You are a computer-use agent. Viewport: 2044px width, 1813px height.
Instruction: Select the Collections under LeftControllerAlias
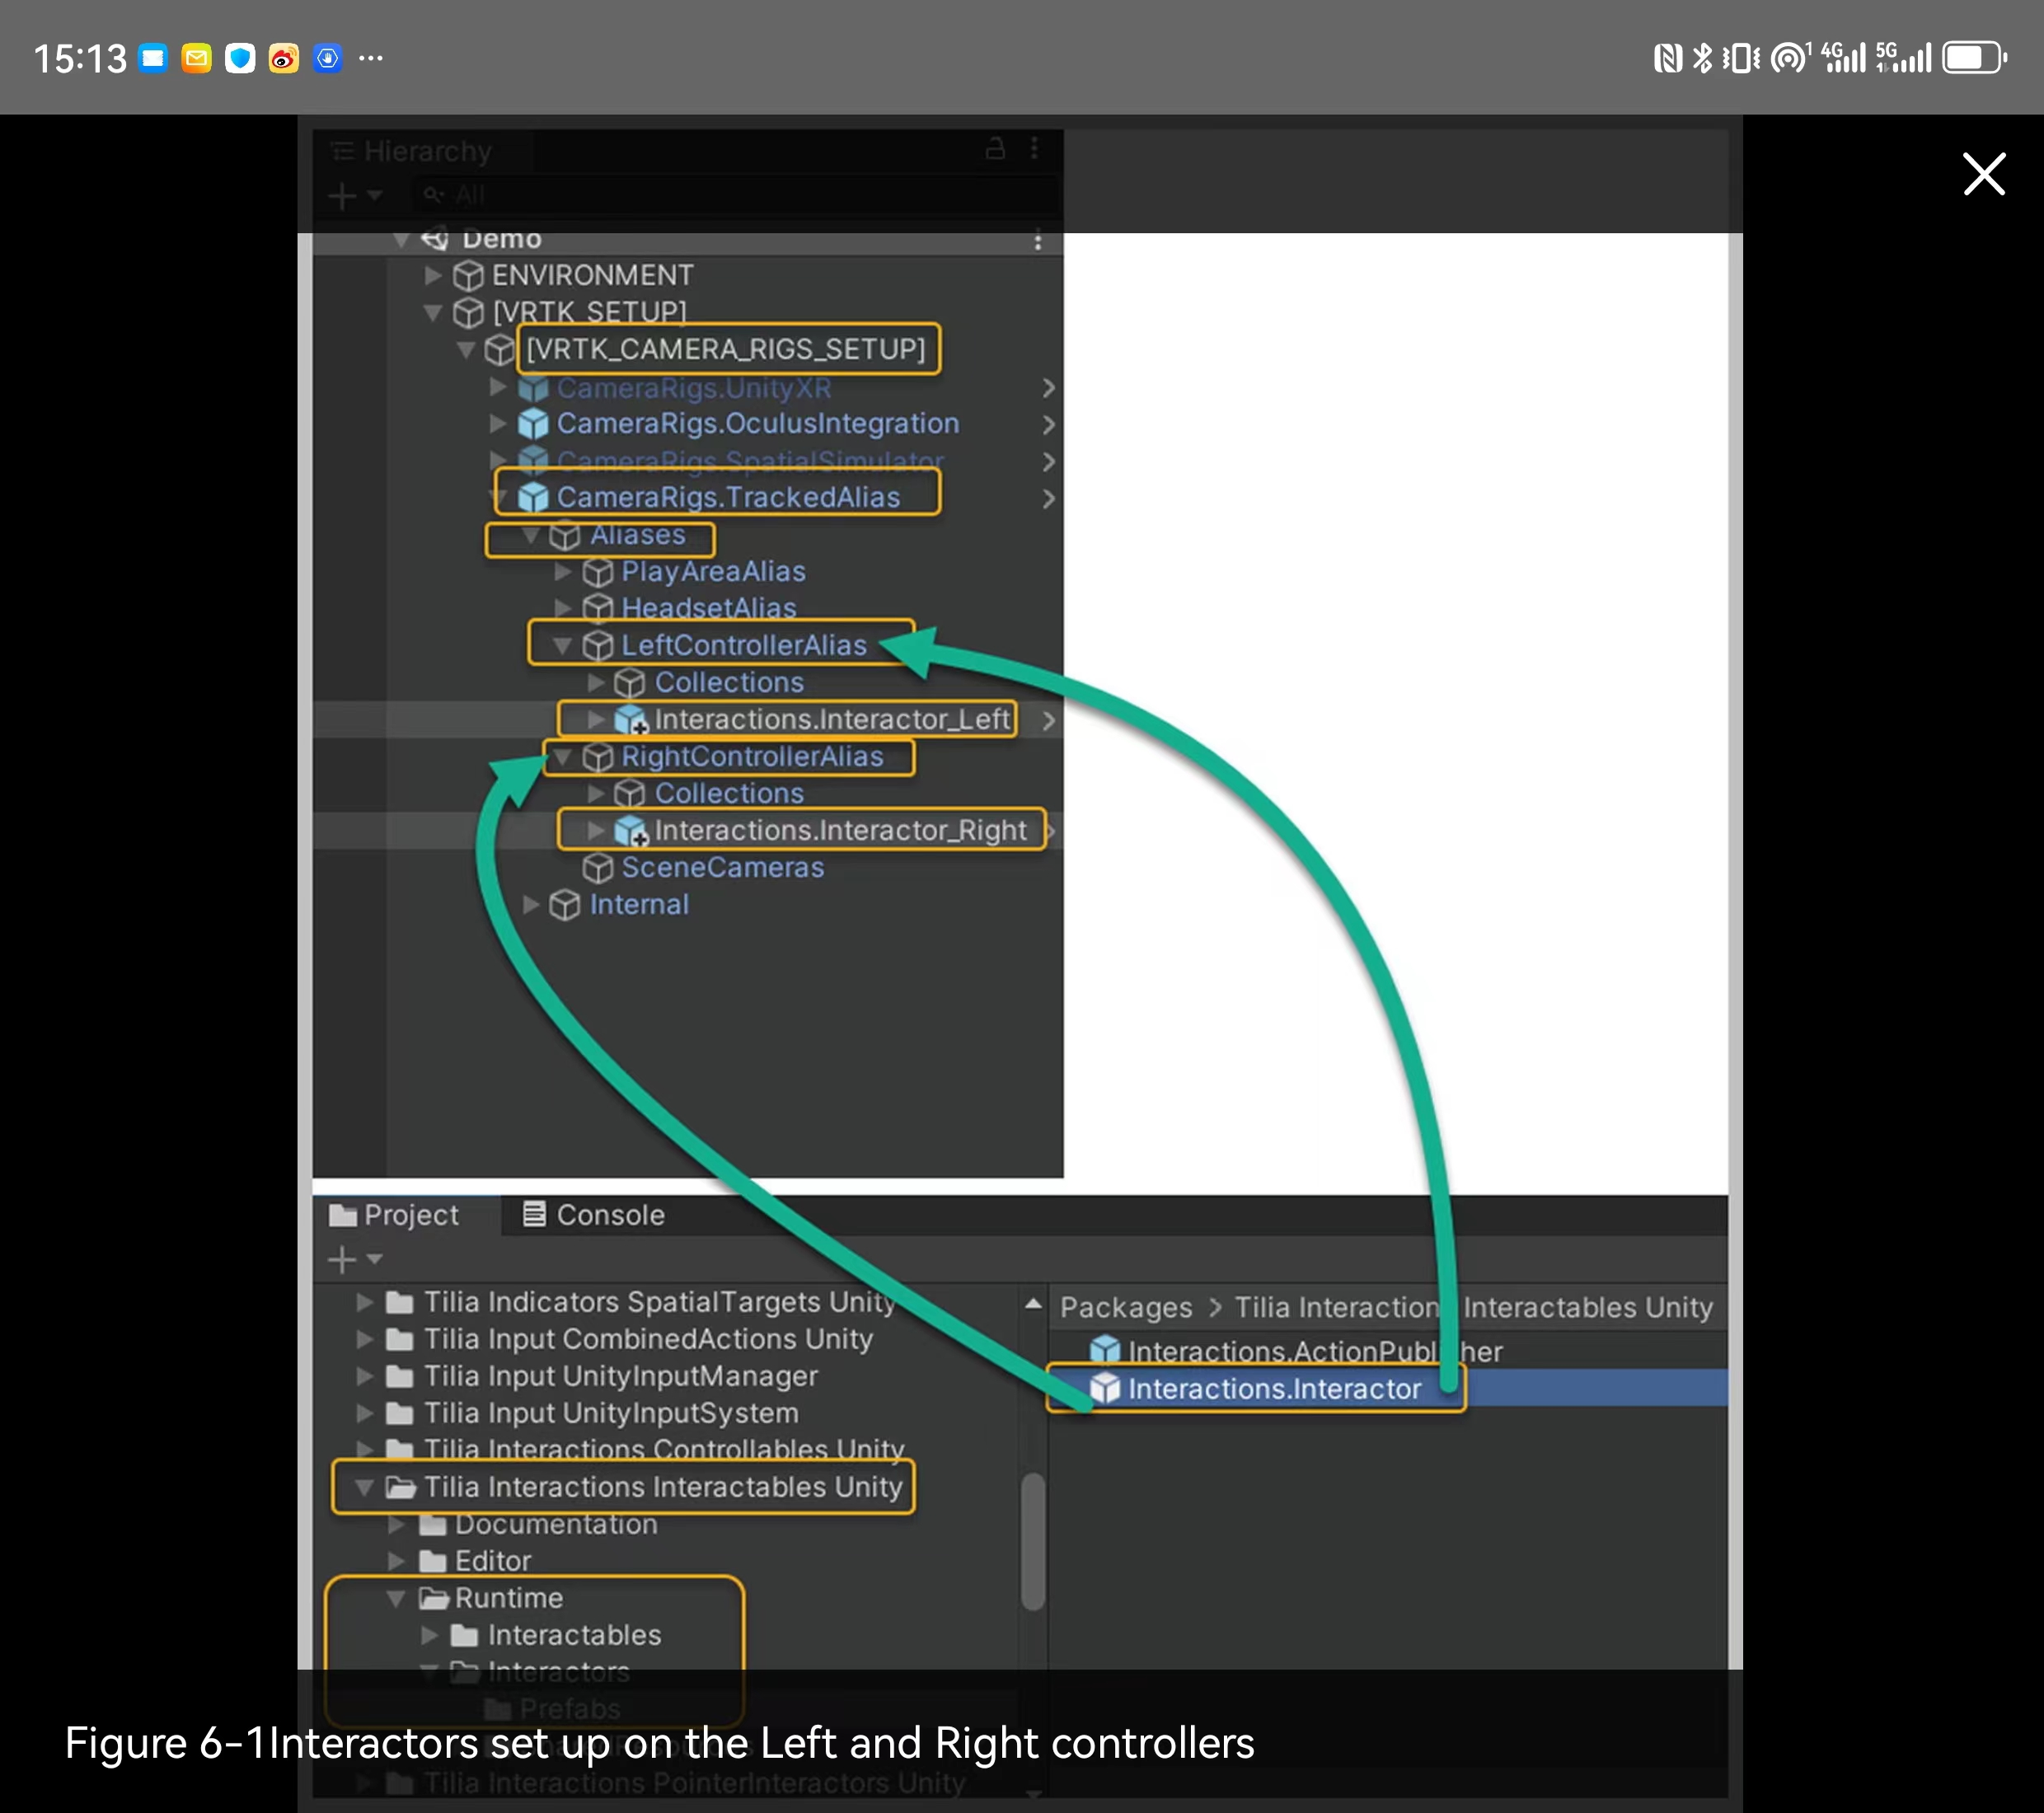tap(729, 683)
